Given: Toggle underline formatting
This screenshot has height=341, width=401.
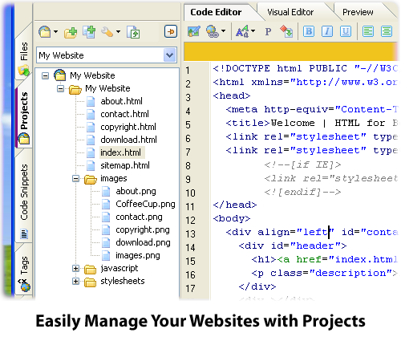Looking at the screenshot, I should coord(346,31).
